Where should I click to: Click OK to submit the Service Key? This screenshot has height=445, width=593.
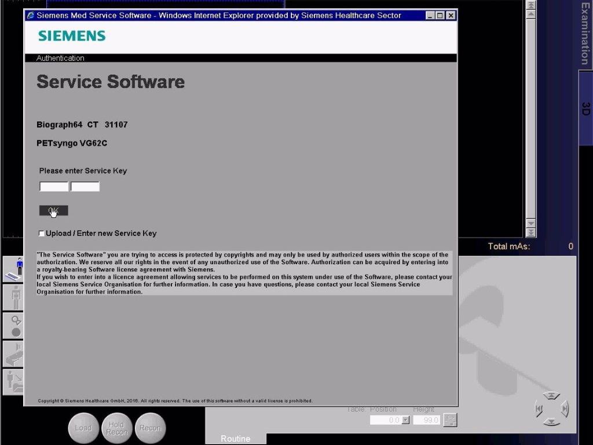tap(53, 210)
